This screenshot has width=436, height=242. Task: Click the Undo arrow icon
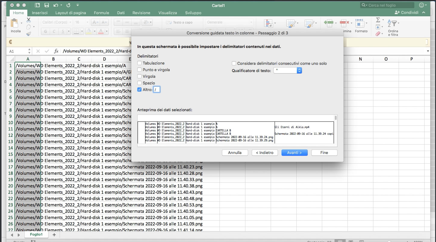click(x=55, y=5)
